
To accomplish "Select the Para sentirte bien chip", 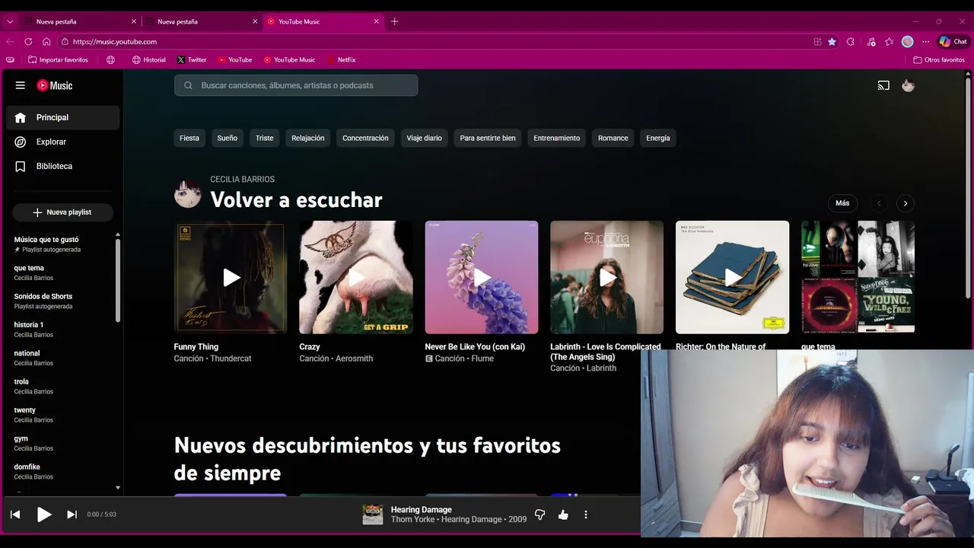I will [x=488, y=139].
